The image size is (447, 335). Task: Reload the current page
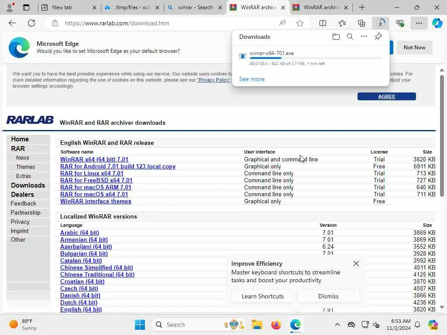tap(31, 23)
